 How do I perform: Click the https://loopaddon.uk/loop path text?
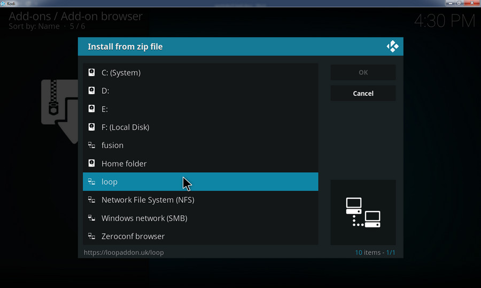[123, 252]
